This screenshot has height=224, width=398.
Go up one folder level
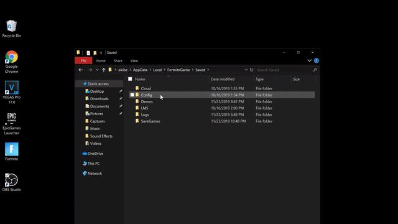104,70
